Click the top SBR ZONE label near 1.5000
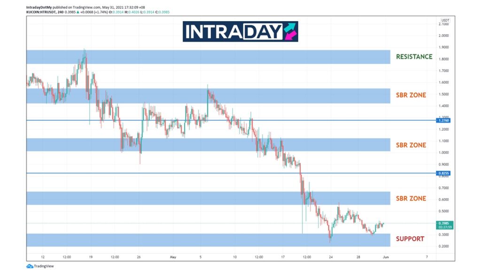Screen dimensions: 481x275 tap(411, 95)
